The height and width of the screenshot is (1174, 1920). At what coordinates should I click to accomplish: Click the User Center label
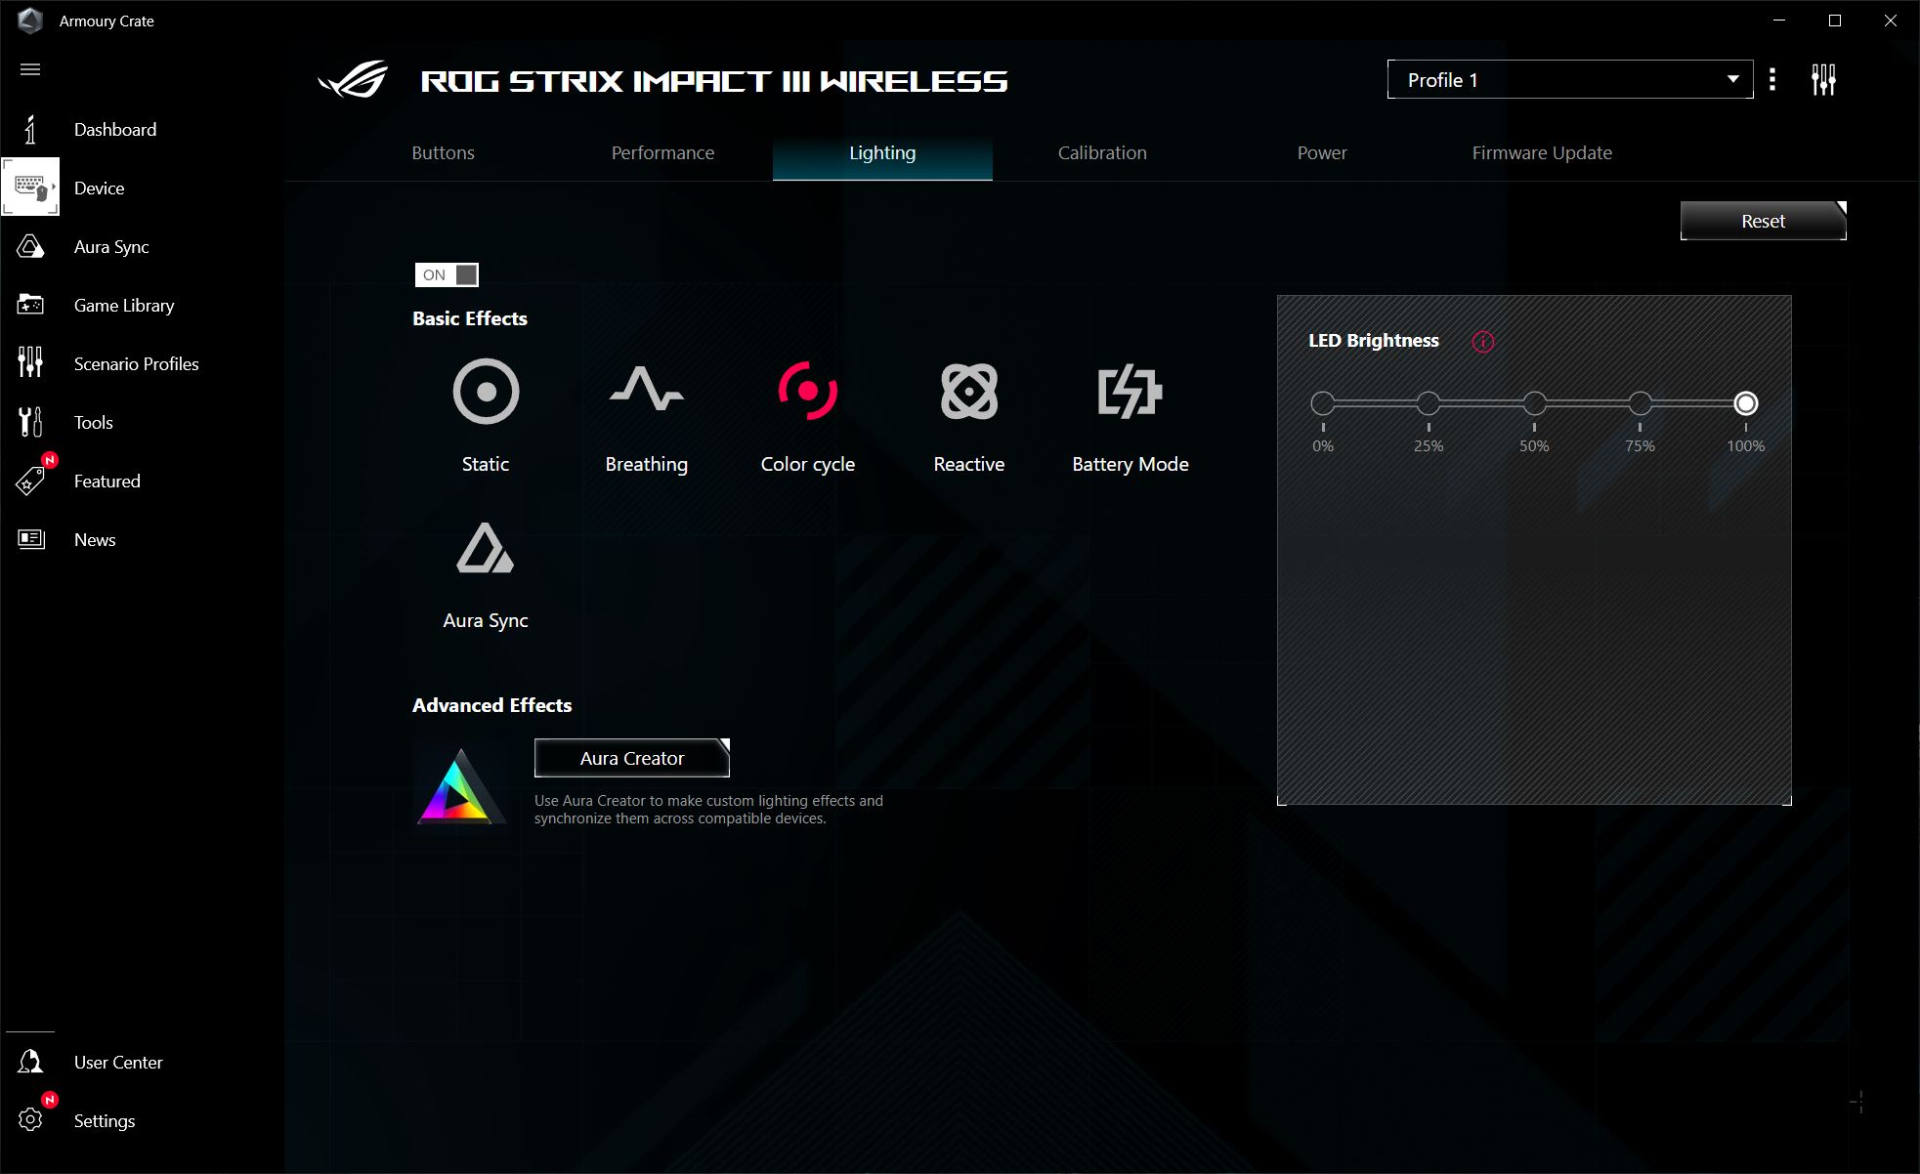click(x=118, y=1062)
